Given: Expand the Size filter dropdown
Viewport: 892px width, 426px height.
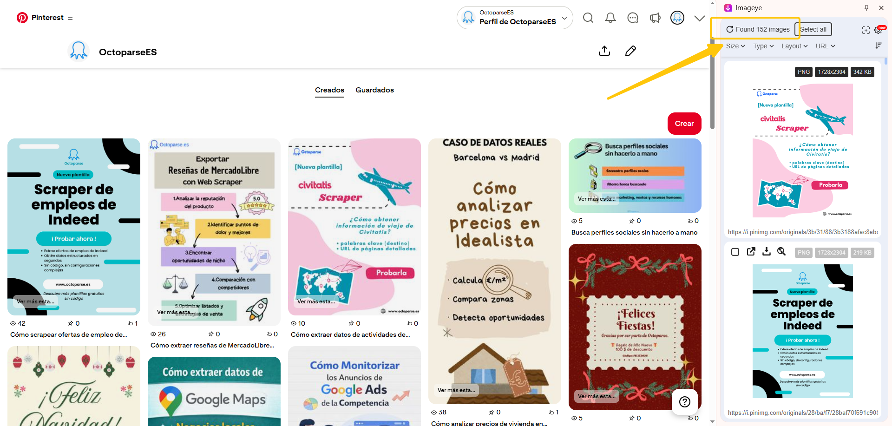Looking at the screenshot, I should pos(735,46).
